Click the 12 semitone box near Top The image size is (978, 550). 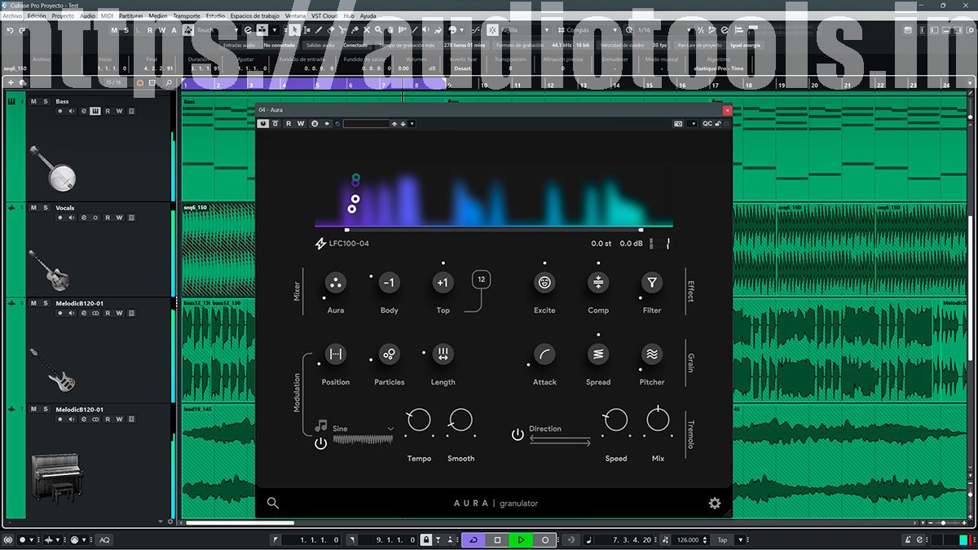[x=481, y=279]
